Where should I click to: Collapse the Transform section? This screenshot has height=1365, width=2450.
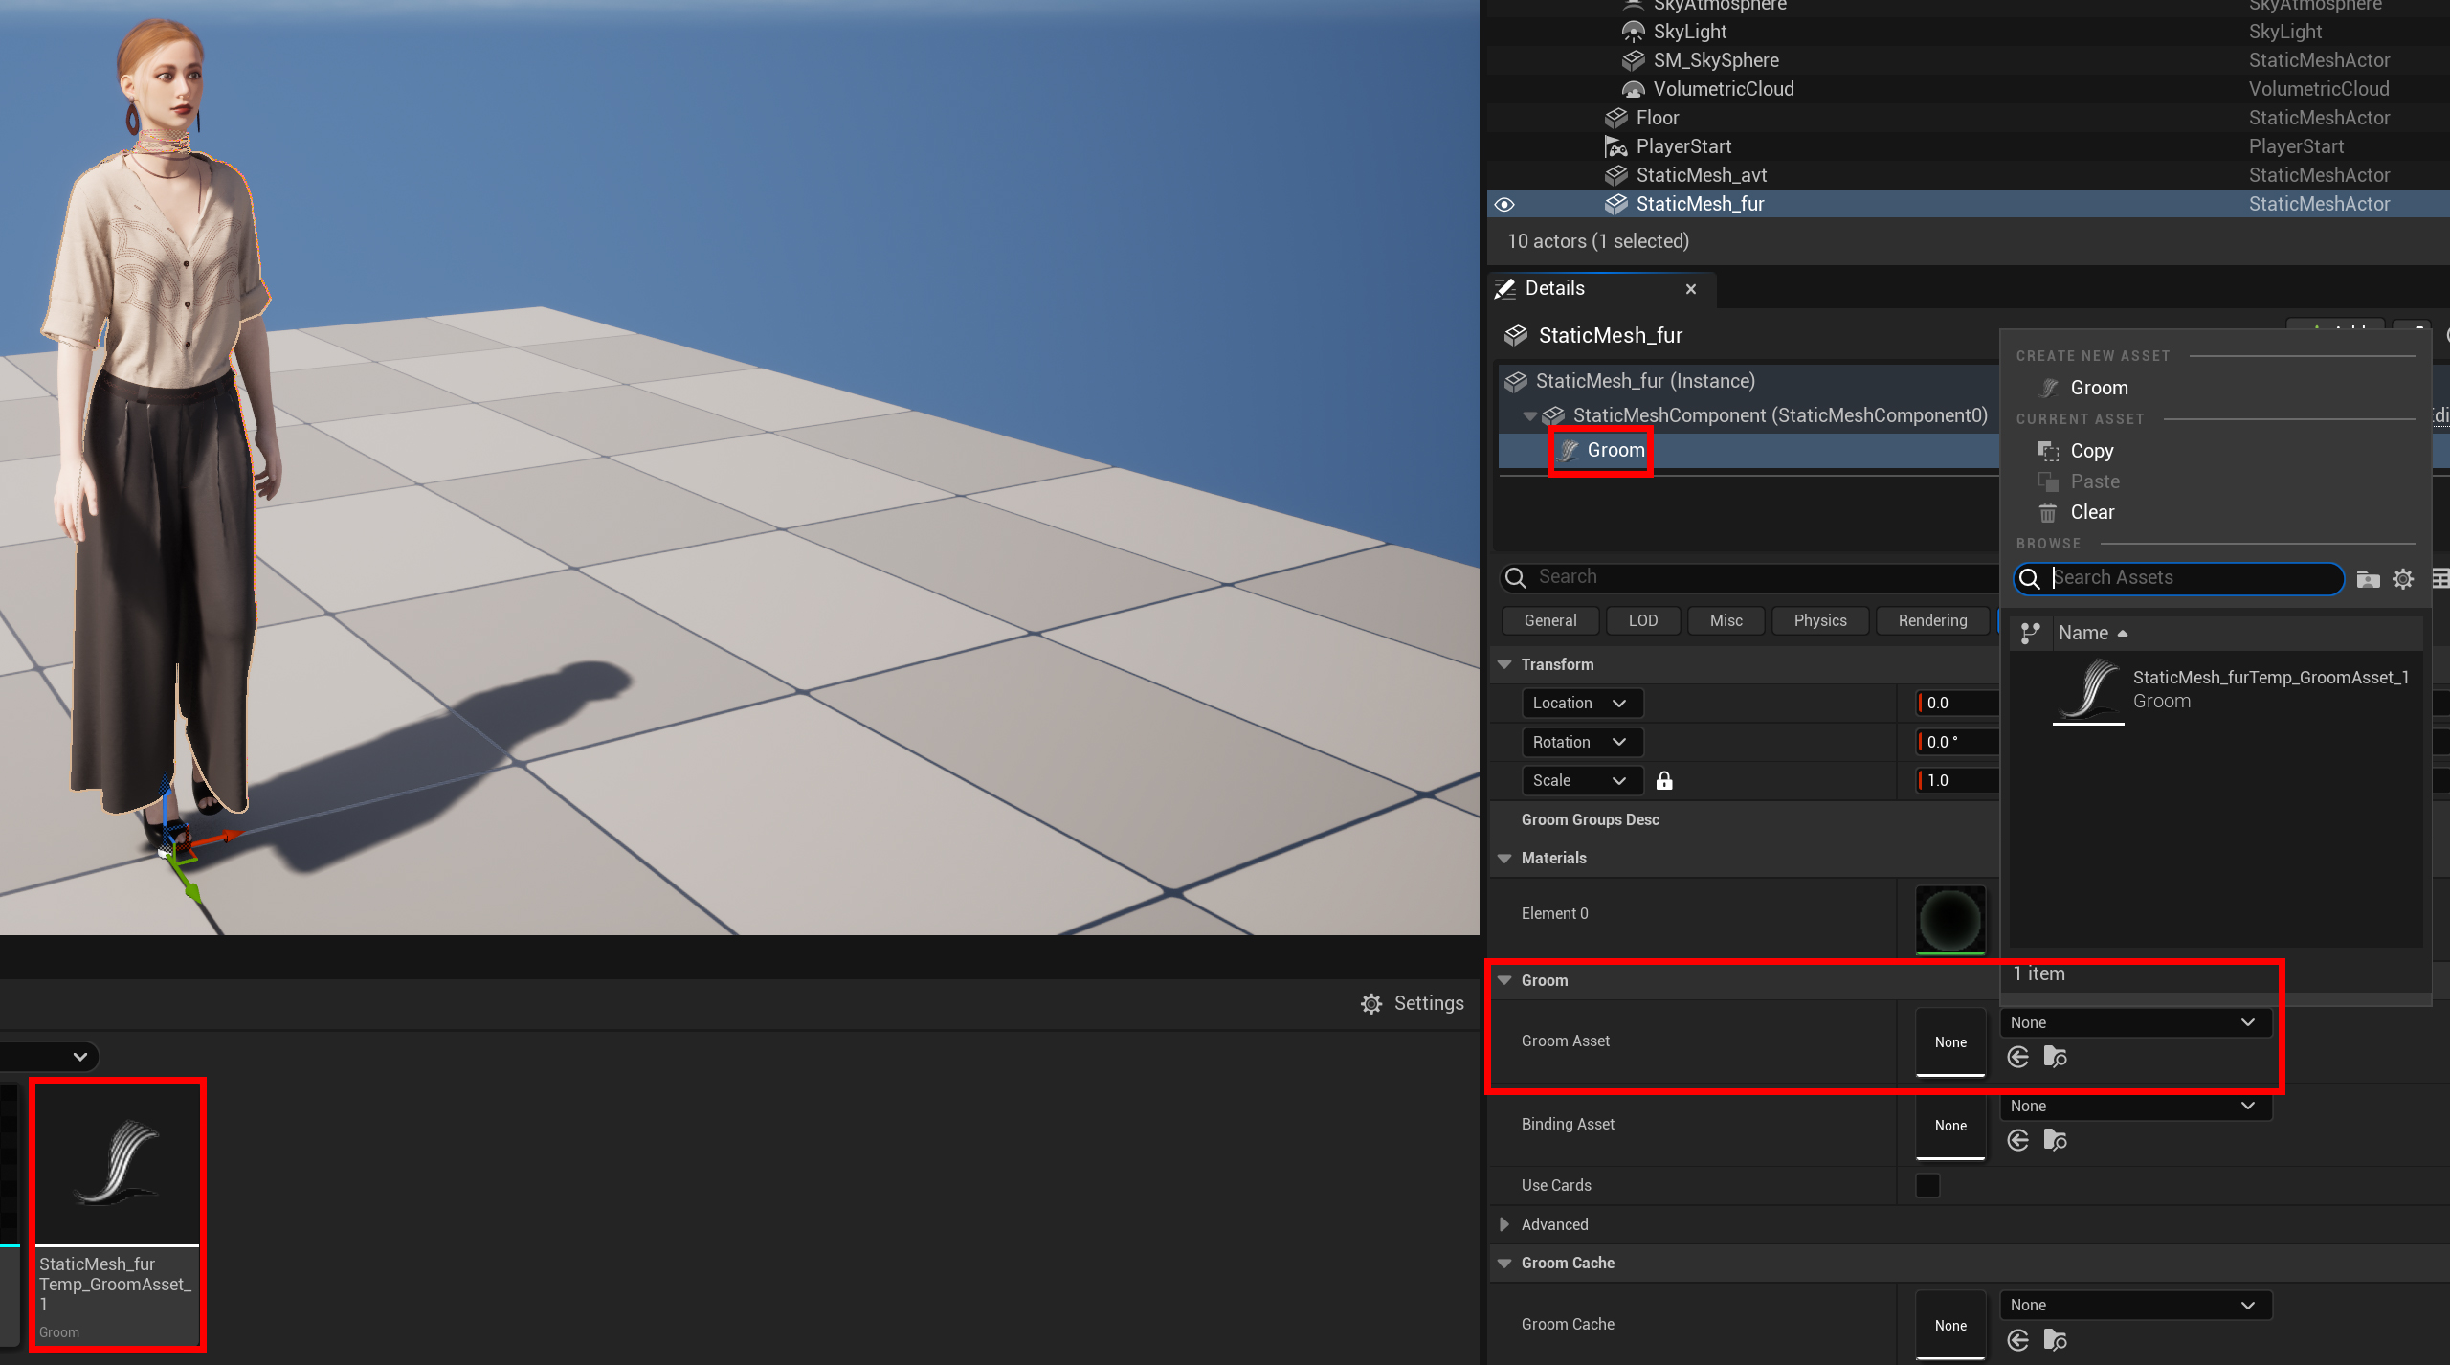pyautogui.click(x=1504, y=664)
